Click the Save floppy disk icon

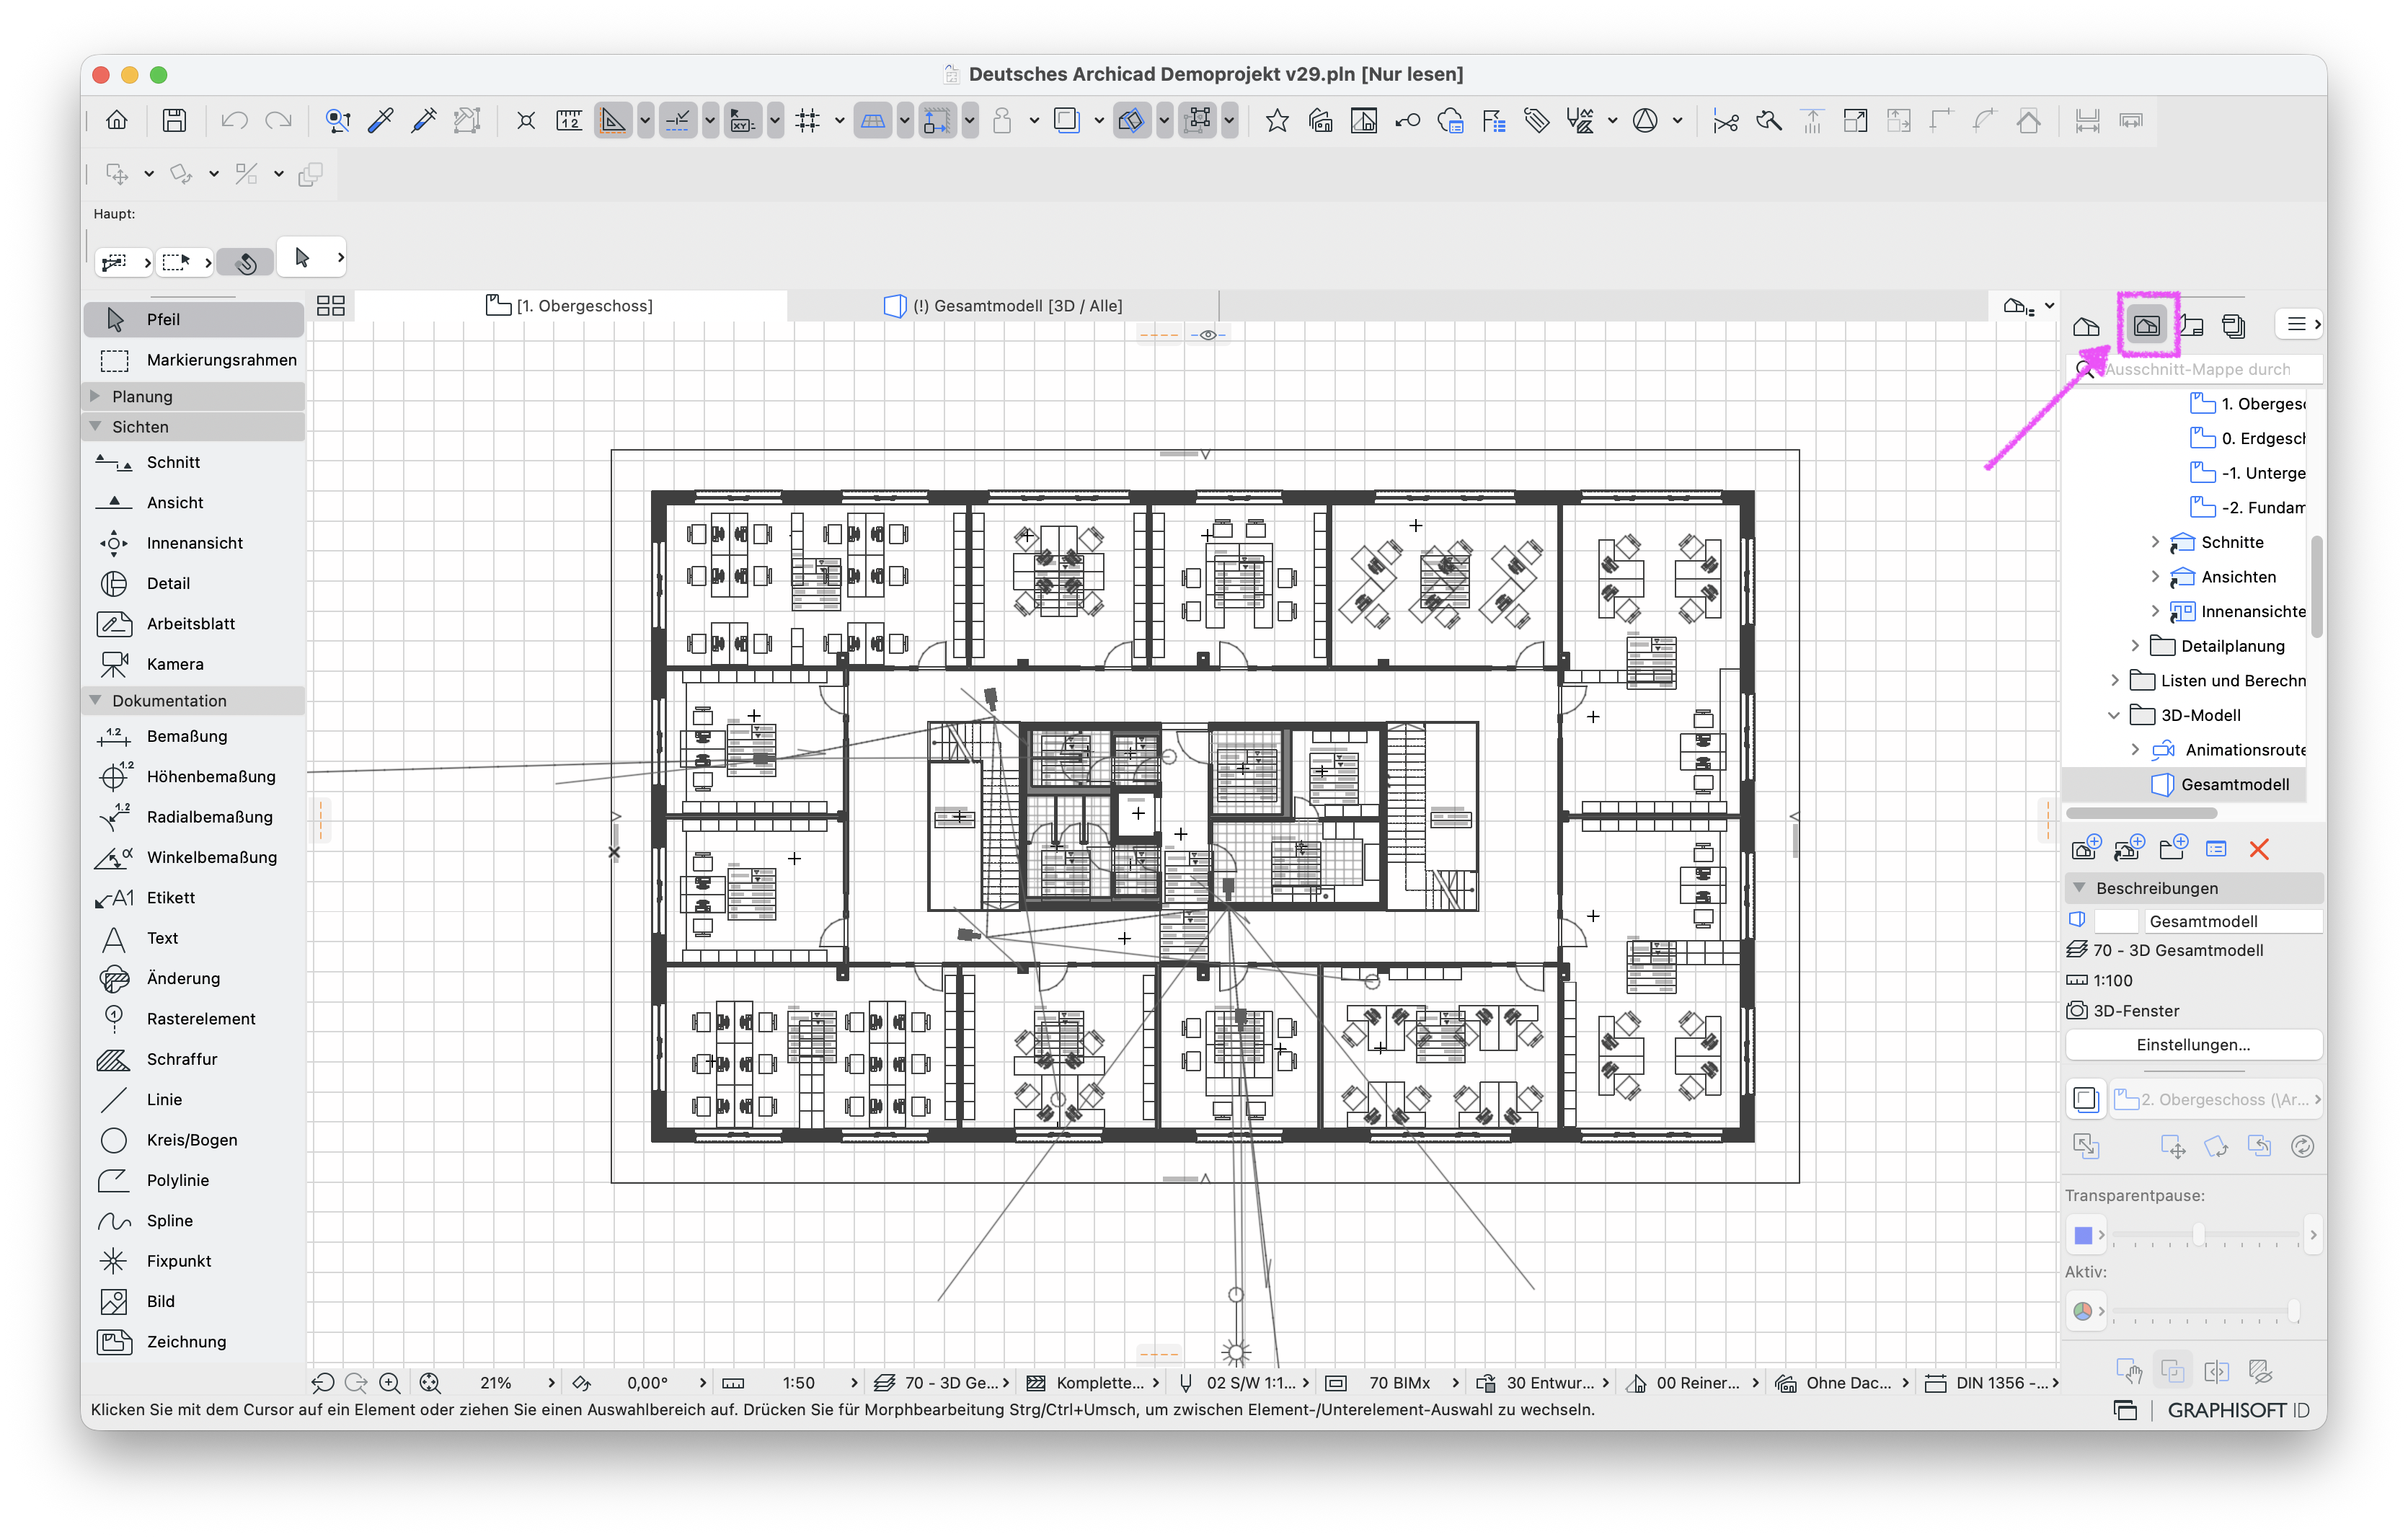[175, 121]
